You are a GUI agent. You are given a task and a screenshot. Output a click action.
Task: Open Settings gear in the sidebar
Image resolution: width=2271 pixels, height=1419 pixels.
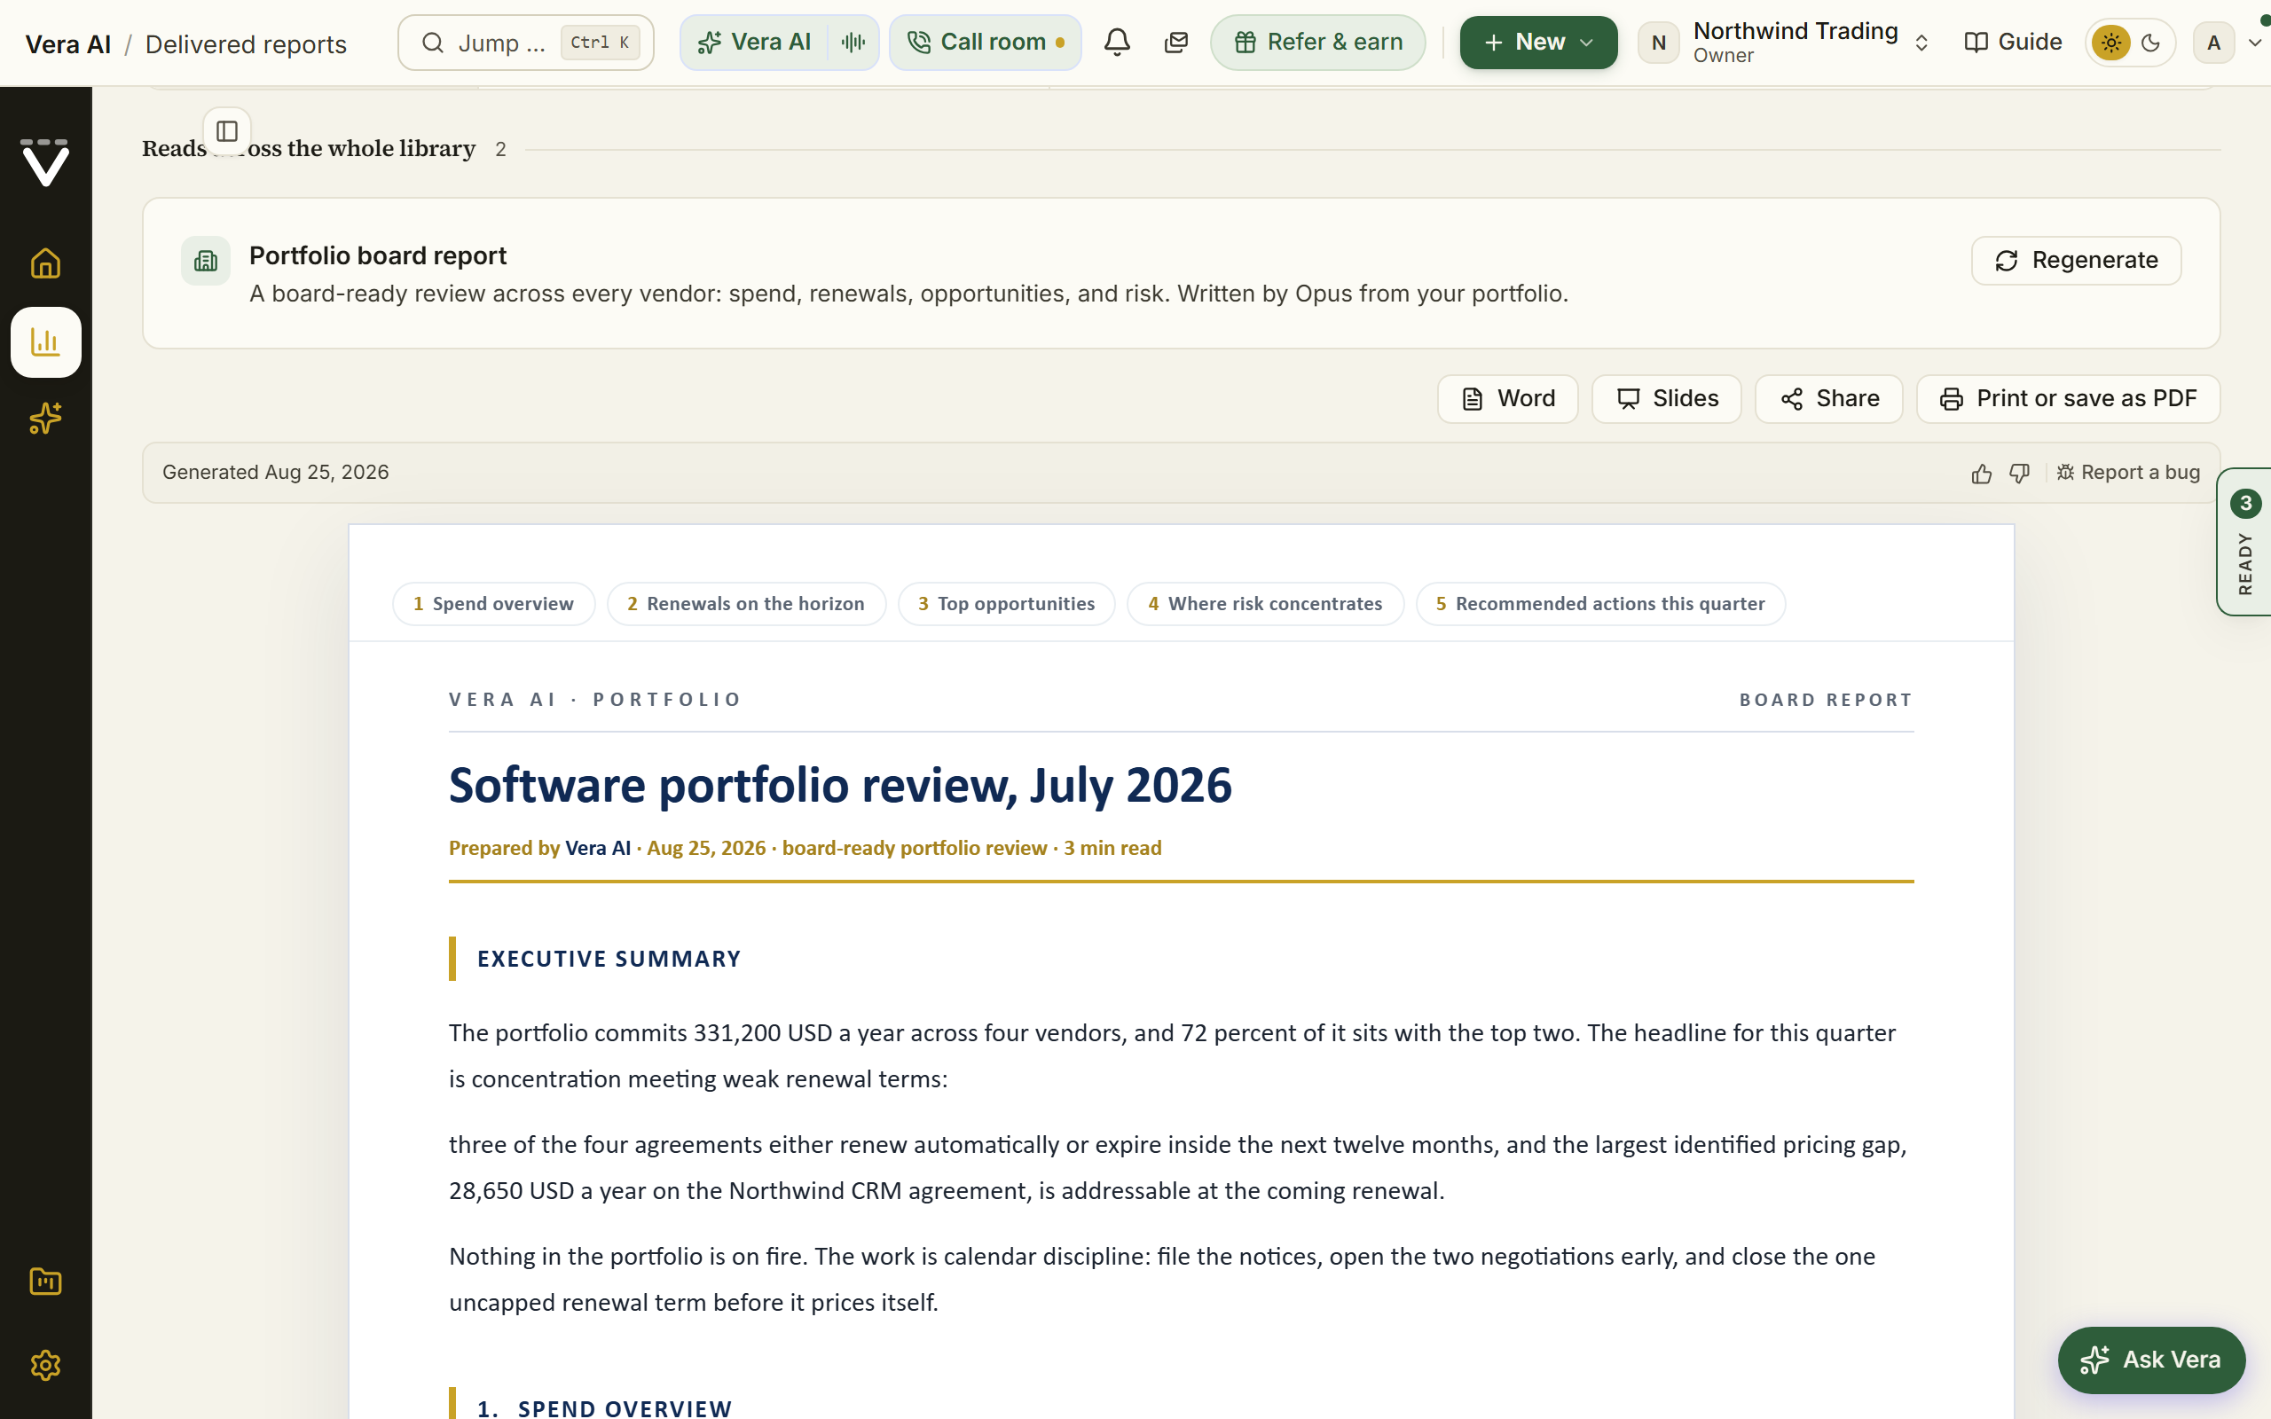pos(45,1365)
